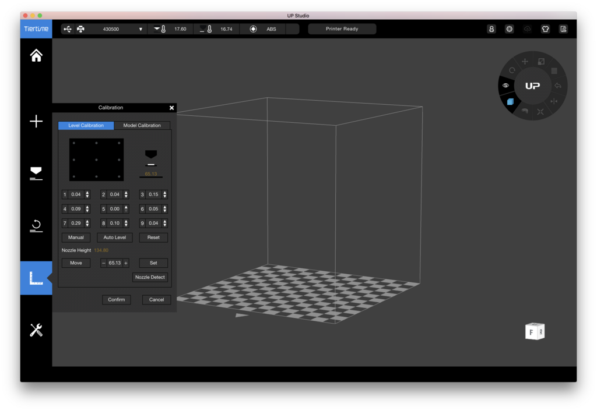Click the Set button for nozzle height

click(x=153, y=263)
